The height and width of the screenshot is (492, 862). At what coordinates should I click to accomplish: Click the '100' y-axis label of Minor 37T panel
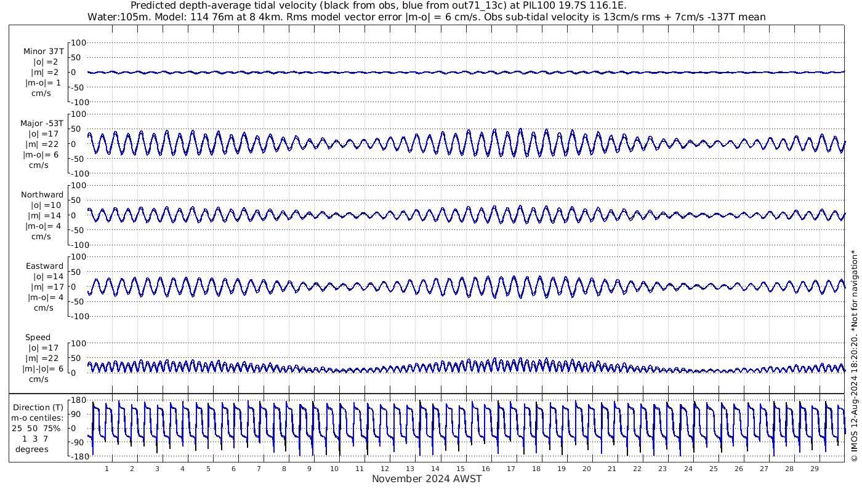(x=79, y=43)
